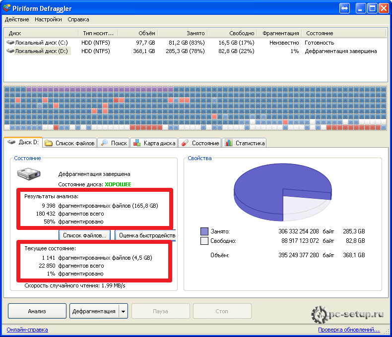Open the Список файлов... button in Состояние panel

[x=84, y=235]
